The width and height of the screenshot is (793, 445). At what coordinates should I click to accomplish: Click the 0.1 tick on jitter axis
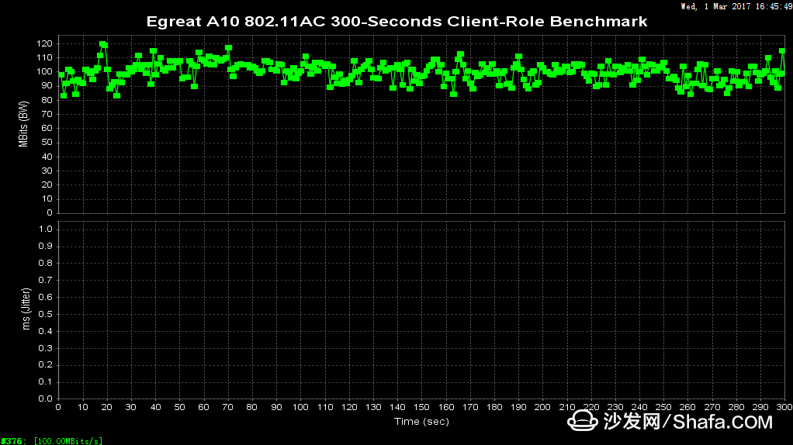pyautogui.click(x=46, y=382)
